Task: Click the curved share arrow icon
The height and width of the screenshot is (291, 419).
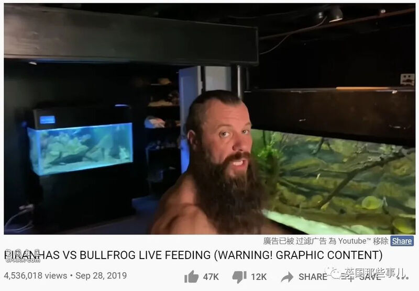Action: point(287,277)
